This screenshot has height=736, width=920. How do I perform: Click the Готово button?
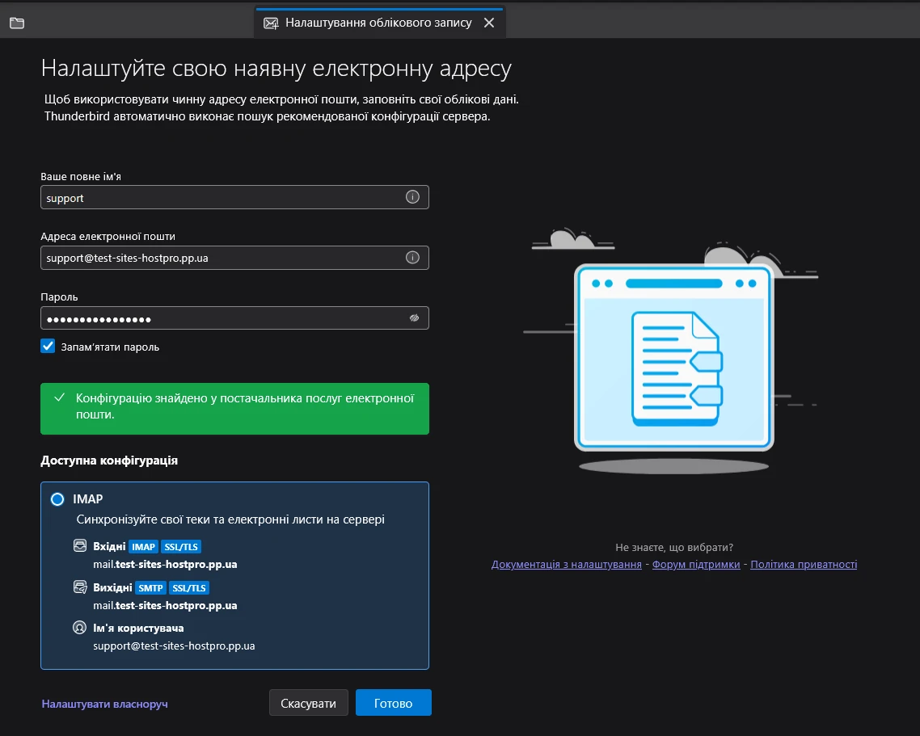coord(393,702)
